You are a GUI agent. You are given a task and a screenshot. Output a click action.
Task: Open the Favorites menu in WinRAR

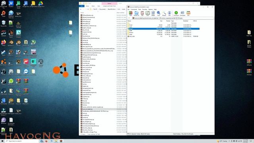tap(144, 10)
